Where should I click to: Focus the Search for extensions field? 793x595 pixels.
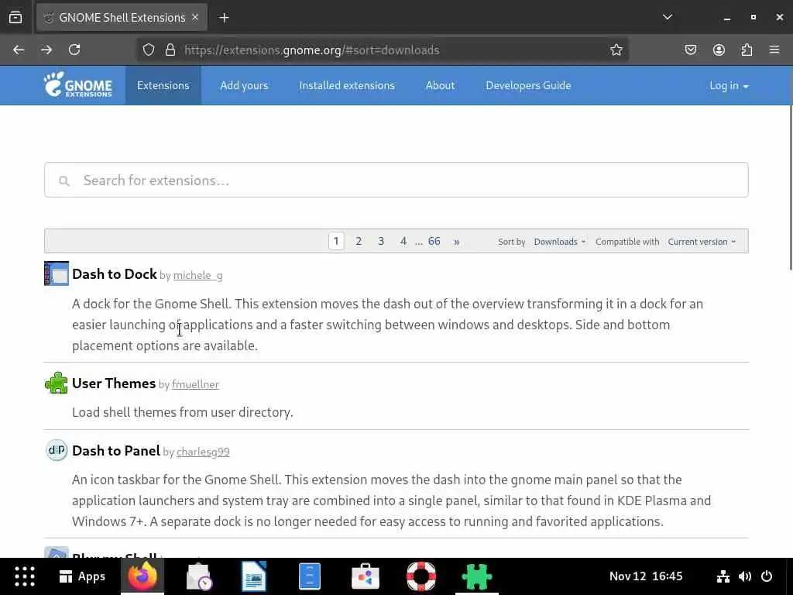pos(396,180)
